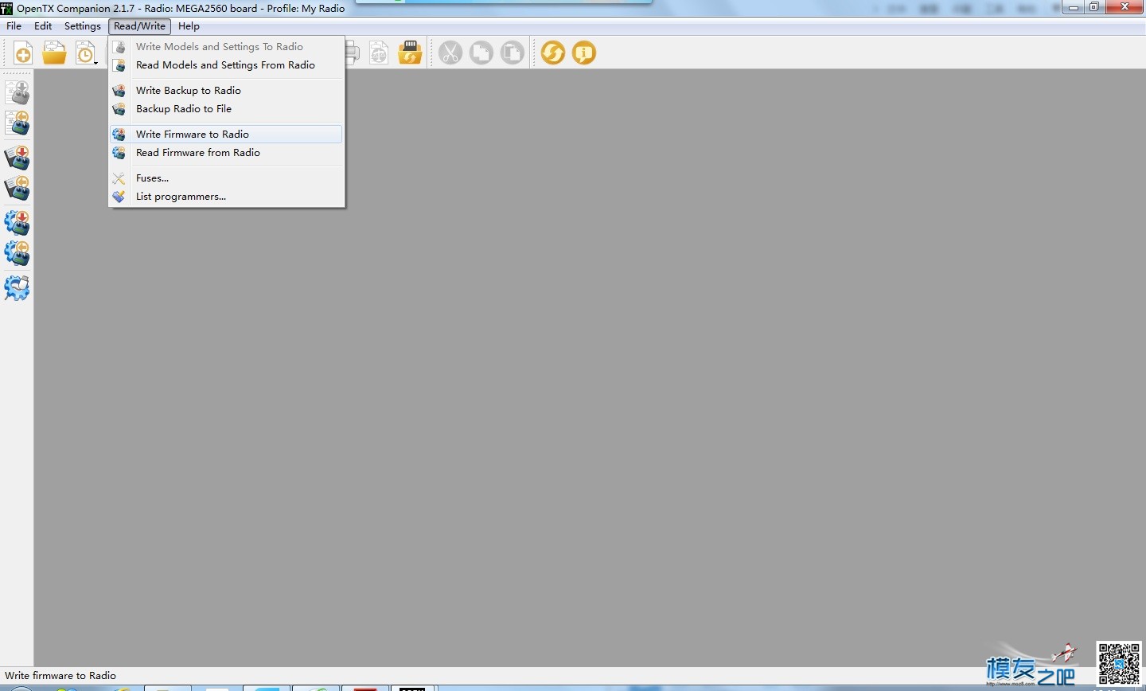Screen dimensions: 1146x691
Task: Click the Copy toolbar icon
Action: [481, 53]
